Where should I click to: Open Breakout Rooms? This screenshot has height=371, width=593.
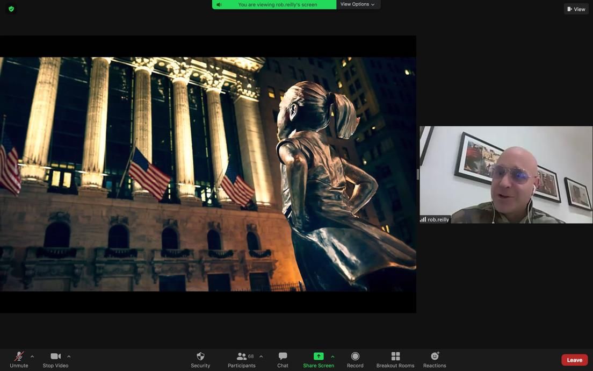point(395,359)
